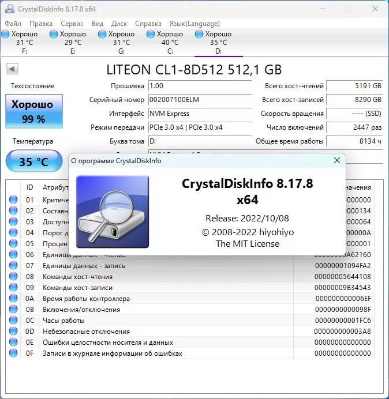Click The MIT License link
This screenshot has width=389, height=399.
coord(248,244)
